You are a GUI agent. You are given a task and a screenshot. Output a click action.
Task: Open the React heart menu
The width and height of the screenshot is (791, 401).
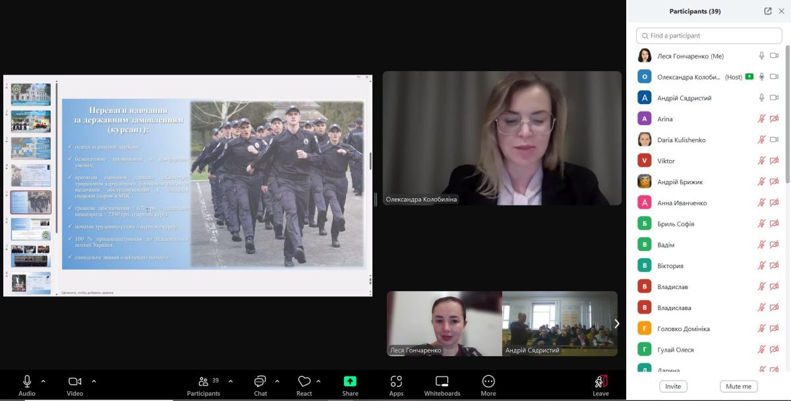(304, 385)
